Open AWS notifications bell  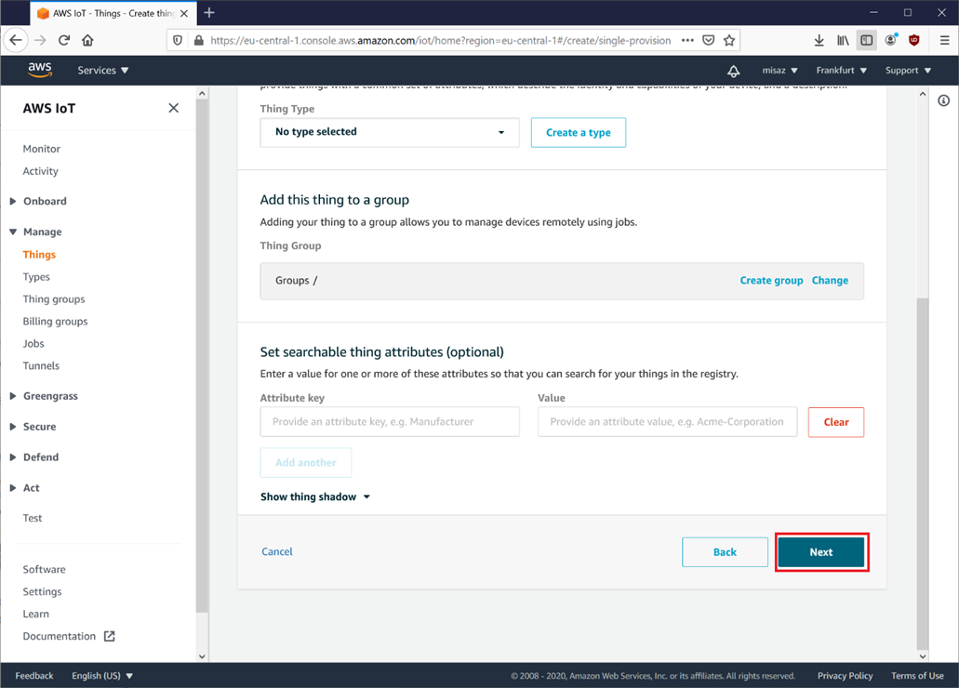click(733, 71)
